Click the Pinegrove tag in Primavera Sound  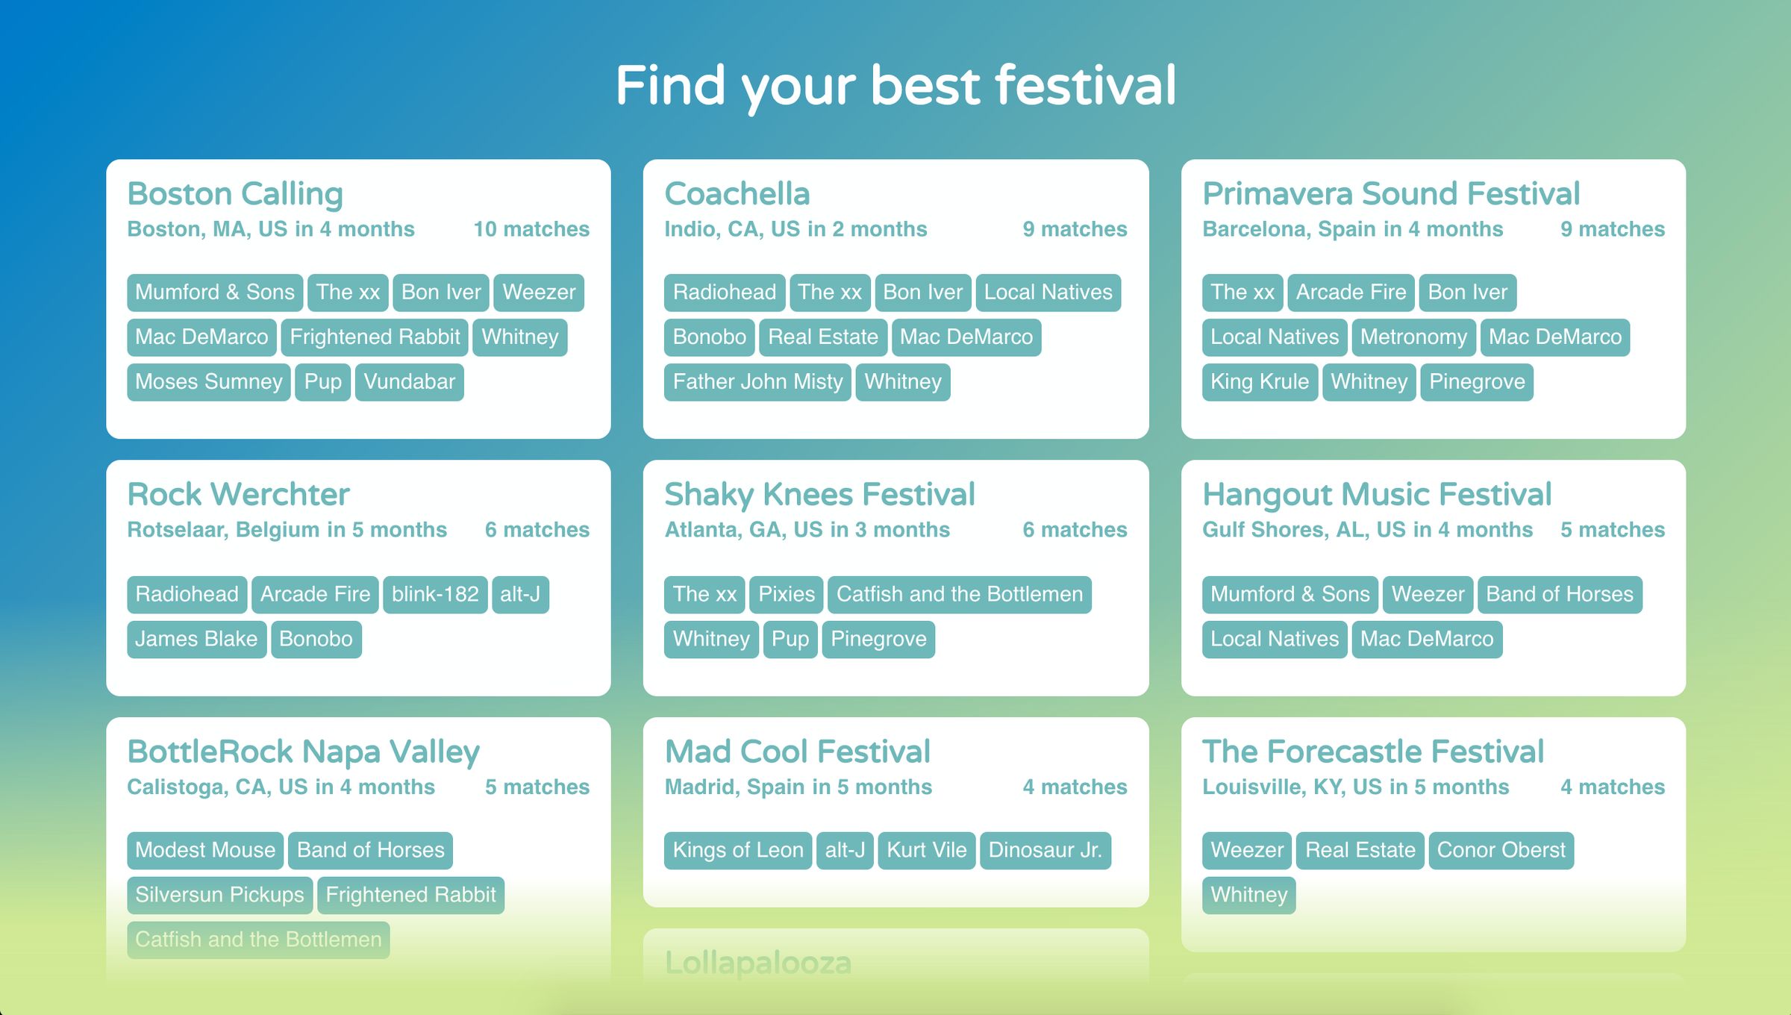(1476, 381)
